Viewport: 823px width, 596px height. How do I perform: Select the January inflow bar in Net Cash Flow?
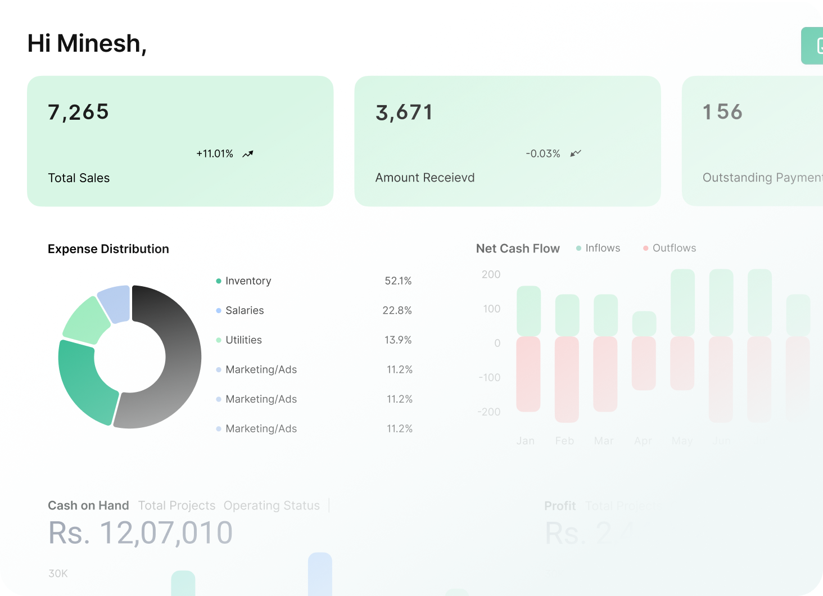click(528, 311)
